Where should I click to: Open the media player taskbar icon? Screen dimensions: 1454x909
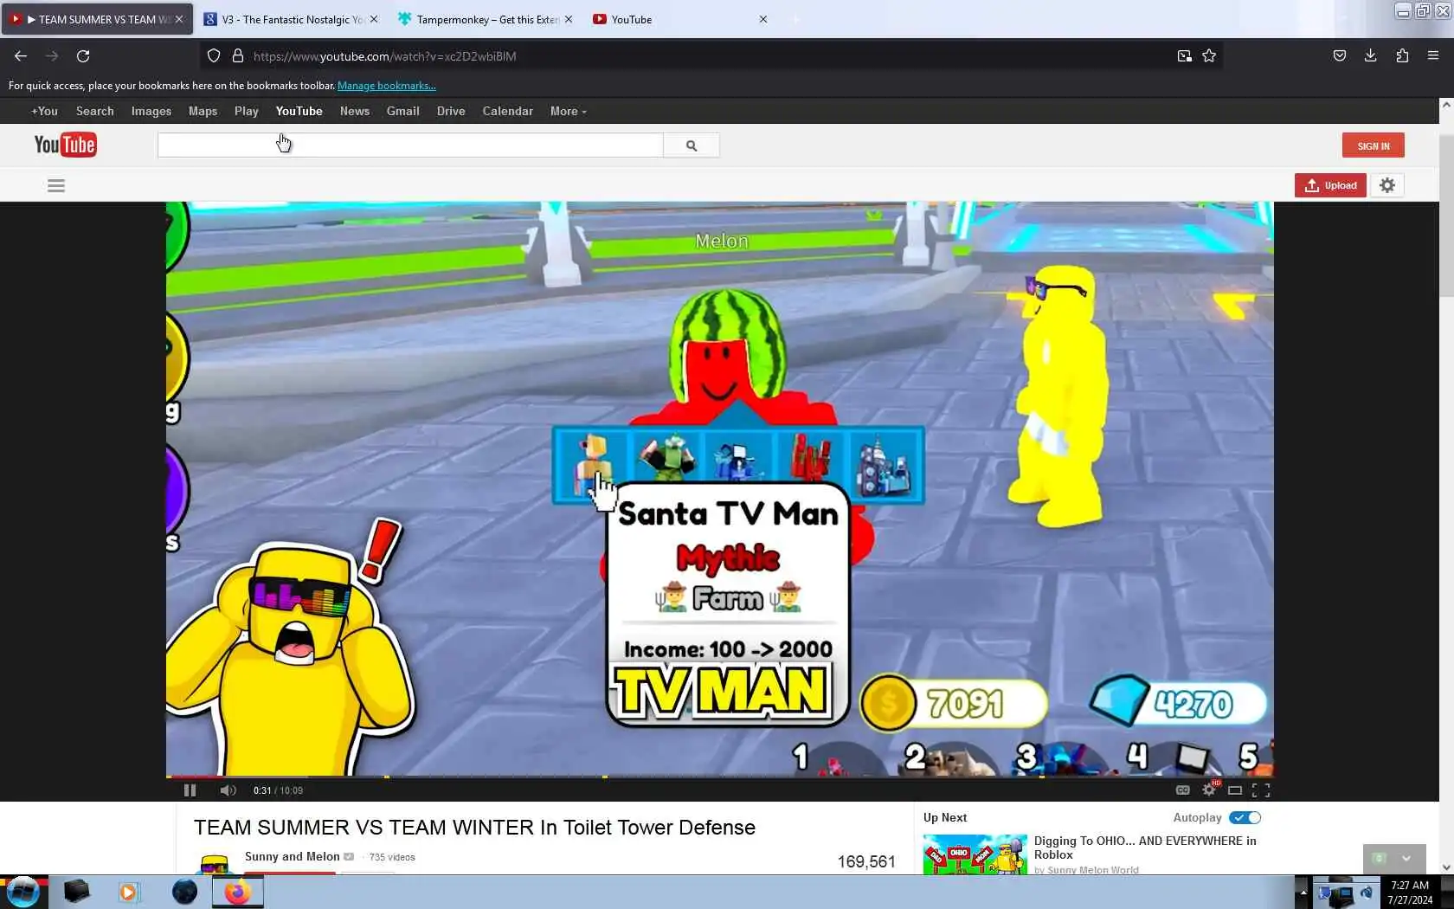(128, 892)
